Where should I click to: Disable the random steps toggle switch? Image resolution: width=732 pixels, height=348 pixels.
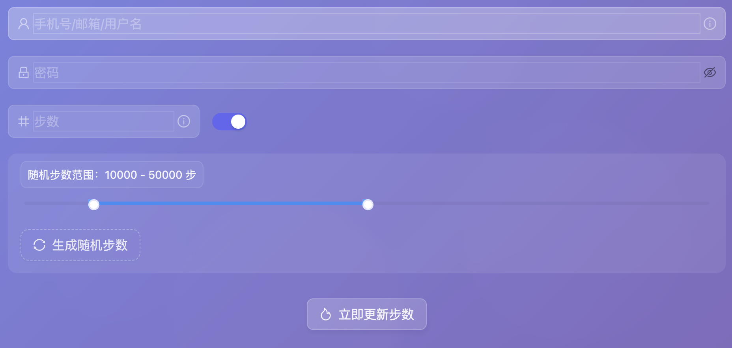229,122
